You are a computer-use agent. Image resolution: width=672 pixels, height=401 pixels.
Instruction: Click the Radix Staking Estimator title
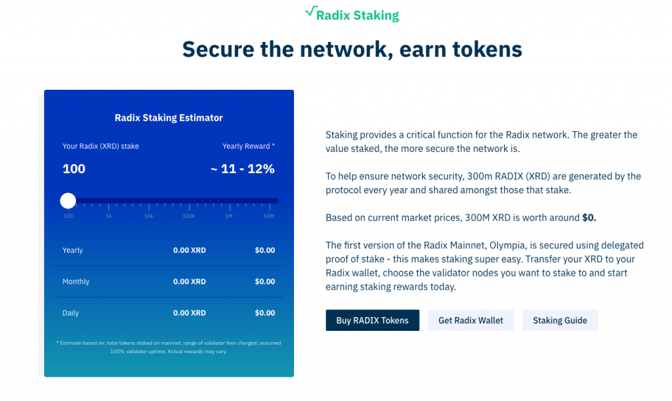[x=169, y=118]
